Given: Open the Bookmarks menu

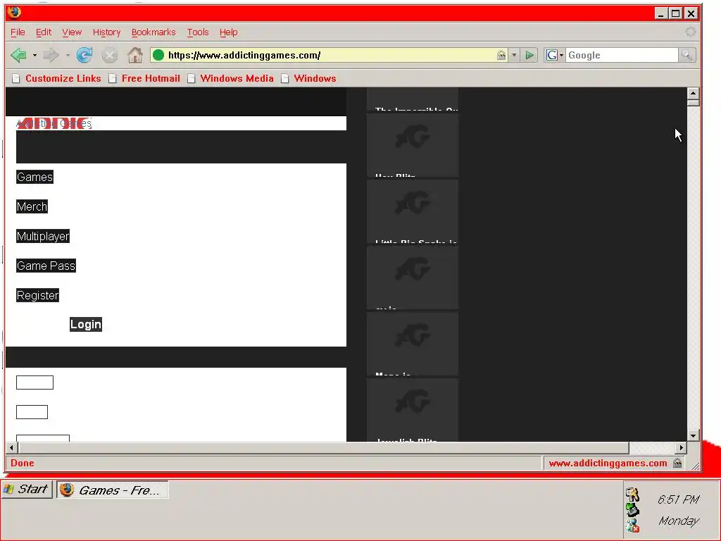Looking at the screenshot, I should tap(153, 32).
